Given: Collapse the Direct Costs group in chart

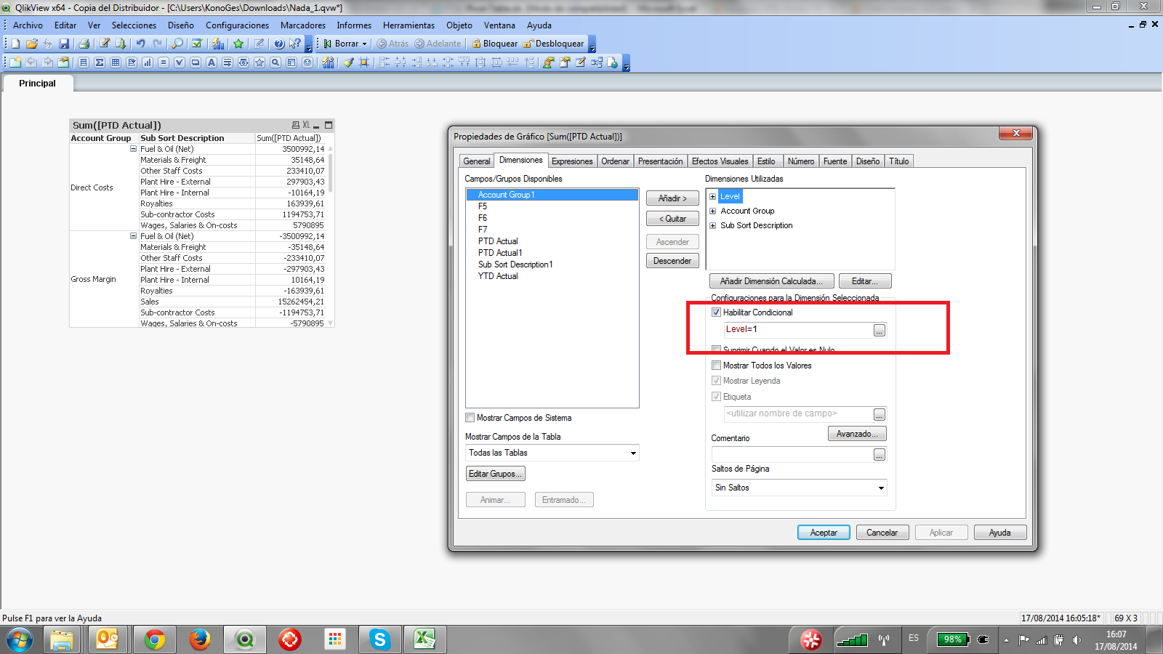Looking at the screenshot, I should coord(134,149).
